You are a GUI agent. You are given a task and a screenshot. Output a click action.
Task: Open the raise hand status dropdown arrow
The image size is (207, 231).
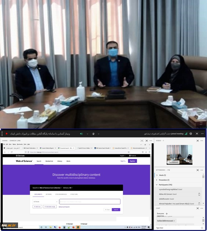(x=98, y=134)
